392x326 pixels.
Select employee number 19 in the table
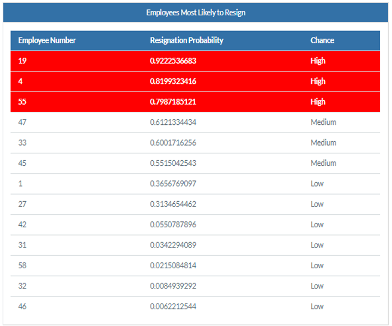click(22, 61)
